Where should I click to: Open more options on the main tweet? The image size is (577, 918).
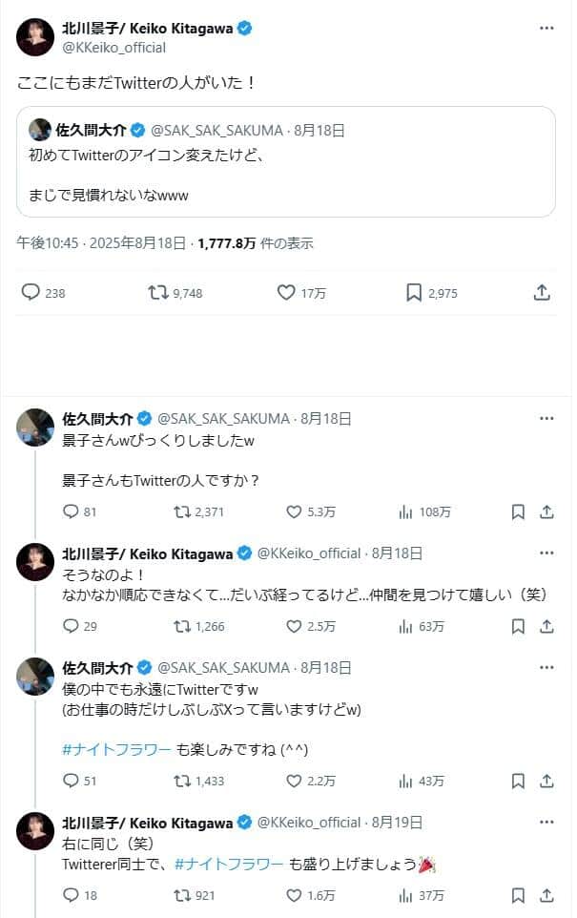point(546,29)
